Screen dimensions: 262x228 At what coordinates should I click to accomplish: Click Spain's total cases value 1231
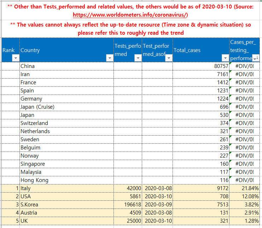tap(201, 91)
